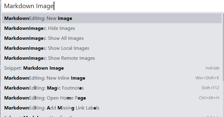Click the 'Win+Shift+K' shortcut label
The image size is (224, 117).
(207, 78)
